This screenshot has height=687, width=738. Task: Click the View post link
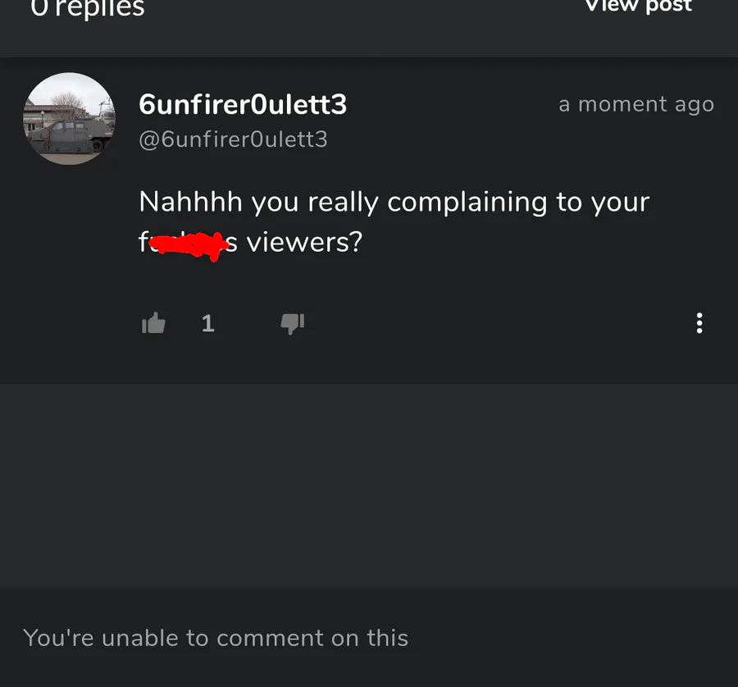pyautogui.click(x=638, y=6)
